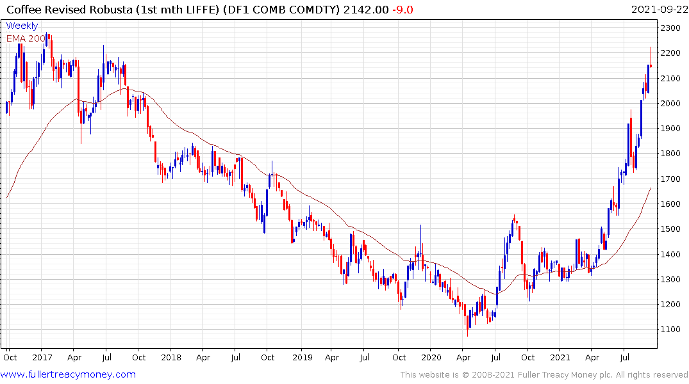Click the 1600 price axis label

coord(670,204)
